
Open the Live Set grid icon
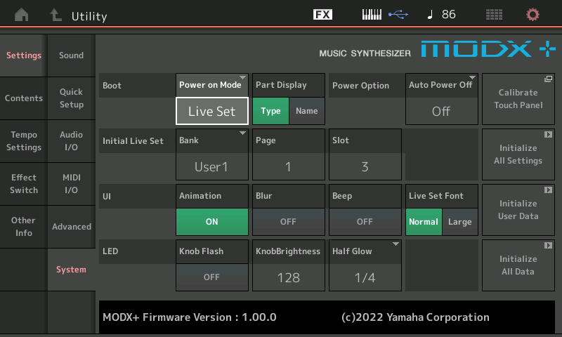tap(494, 15)
